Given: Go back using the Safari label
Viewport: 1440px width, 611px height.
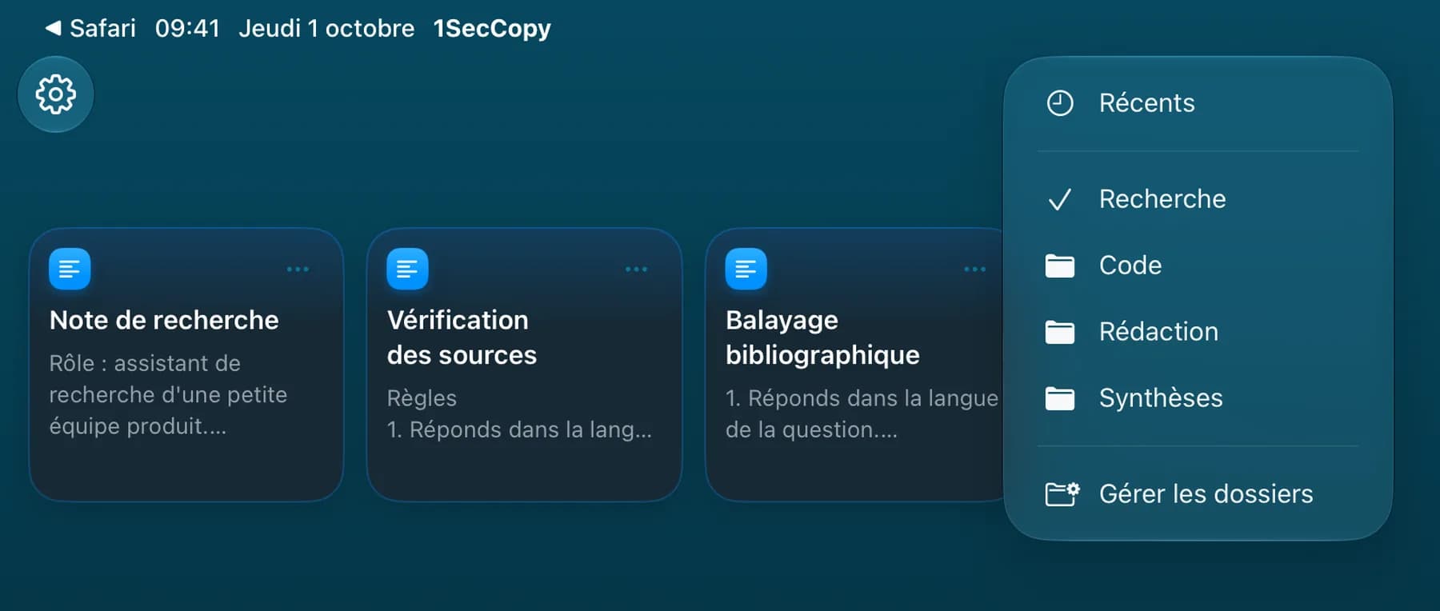Looking at the screenshot, I should point(102,28).
